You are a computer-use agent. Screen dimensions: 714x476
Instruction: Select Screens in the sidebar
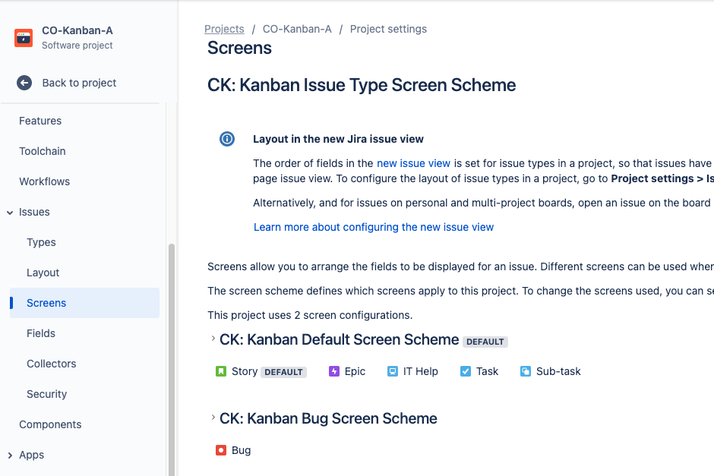point(85,303)
